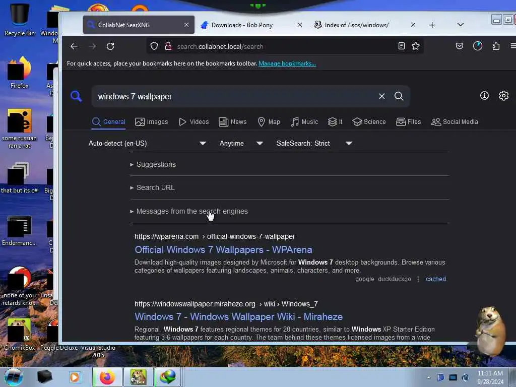
Task: Open SearXNG preferences gear icon
Action: coord(503,95)
